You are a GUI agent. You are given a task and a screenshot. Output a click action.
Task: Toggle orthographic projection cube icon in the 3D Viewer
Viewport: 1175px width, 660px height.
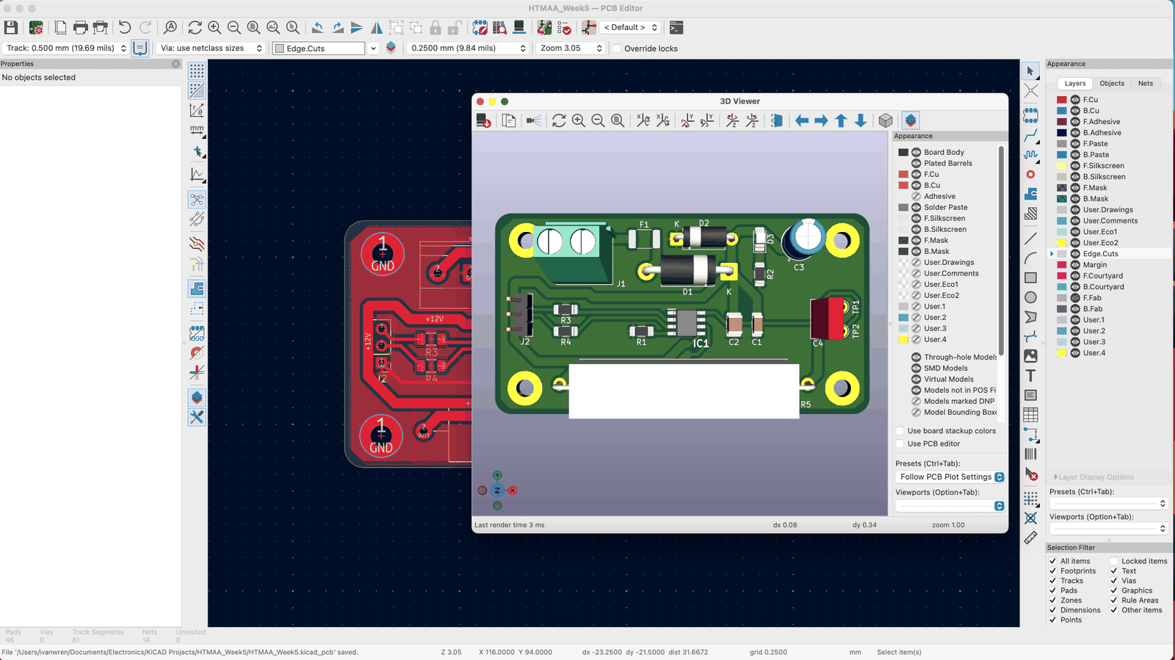click(x=886, y=120)
